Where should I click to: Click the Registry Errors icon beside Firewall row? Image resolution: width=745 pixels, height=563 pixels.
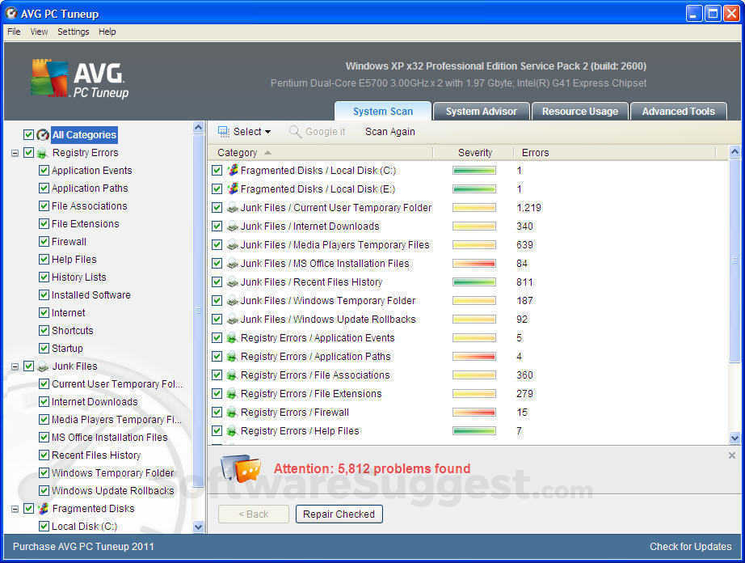234,412
